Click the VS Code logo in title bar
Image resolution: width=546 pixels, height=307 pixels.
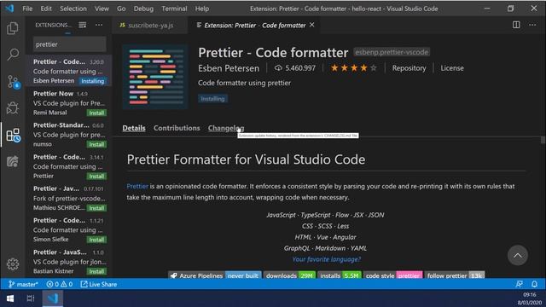[x=9, y=9]
